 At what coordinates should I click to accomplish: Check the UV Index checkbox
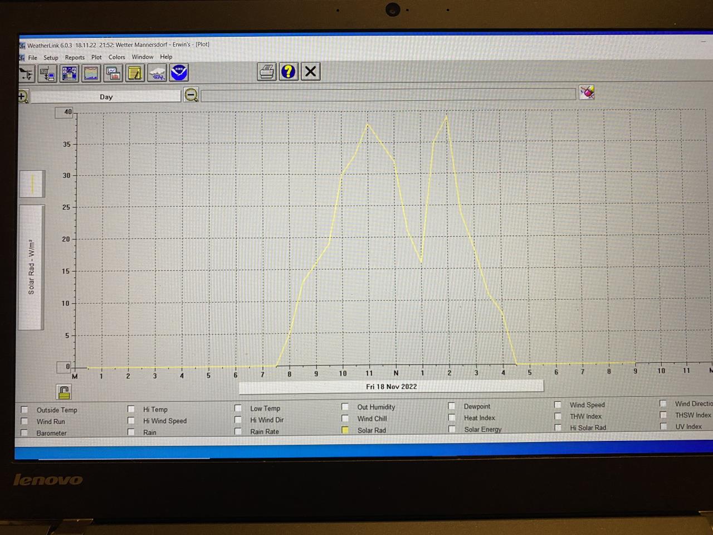pos(663,426)
